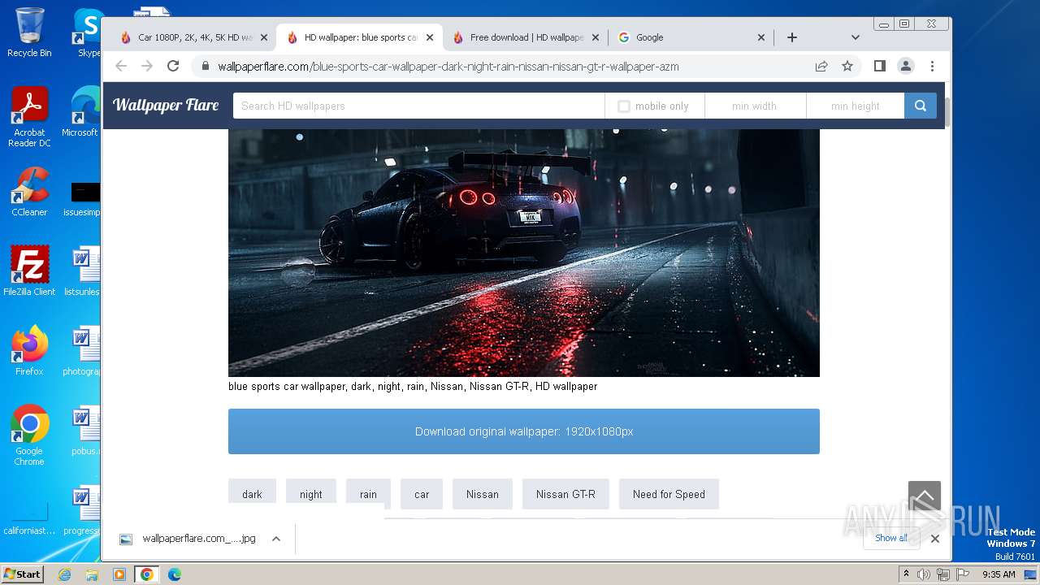
Task: Click the Nissan GT-R wallpaper image
Action: (x=524, y=253)
